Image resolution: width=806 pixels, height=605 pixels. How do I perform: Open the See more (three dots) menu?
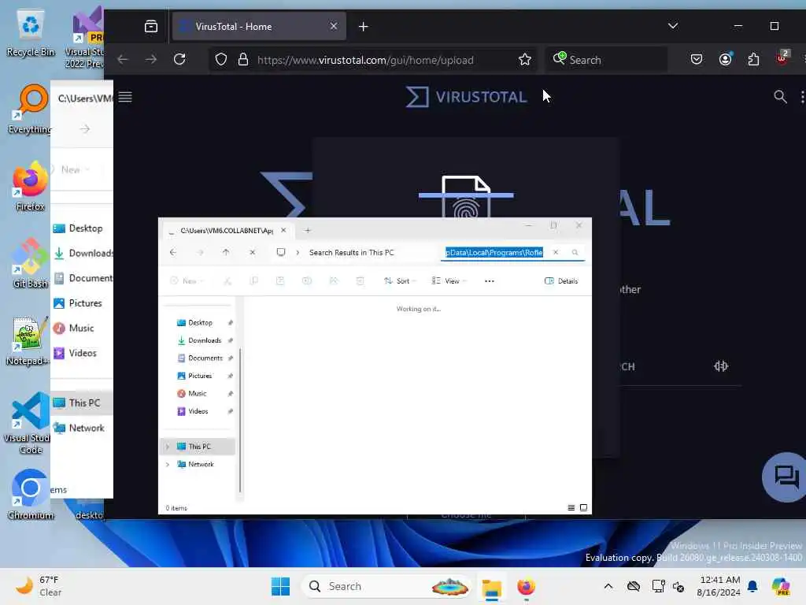pos(490,281)
